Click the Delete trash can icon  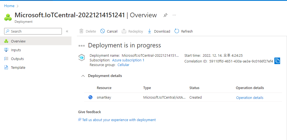coord(81,31)
